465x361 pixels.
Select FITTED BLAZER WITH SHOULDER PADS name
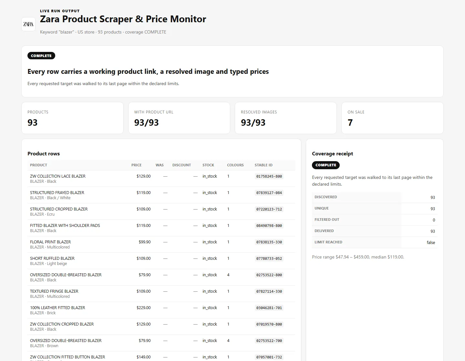click(x=65, y=226)
